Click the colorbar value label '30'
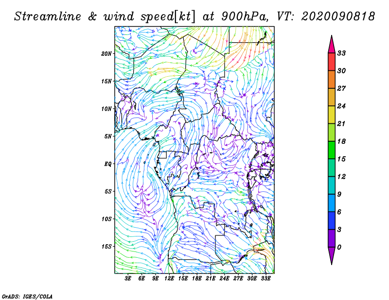Viewport: 389px width, 300px height. 341,71
